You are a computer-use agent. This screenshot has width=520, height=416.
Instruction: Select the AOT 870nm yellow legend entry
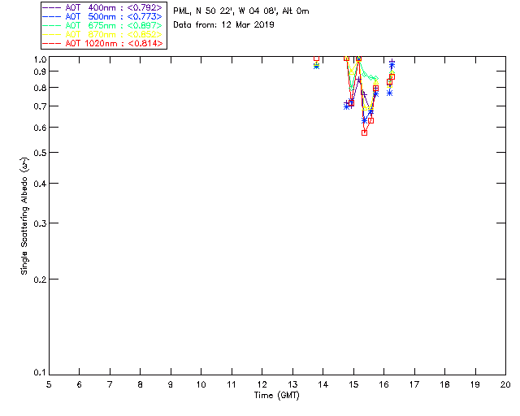113,34
